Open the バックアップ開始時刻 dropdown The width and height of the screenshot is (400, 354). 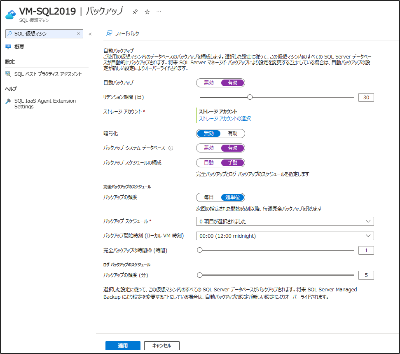coord(285,236)
